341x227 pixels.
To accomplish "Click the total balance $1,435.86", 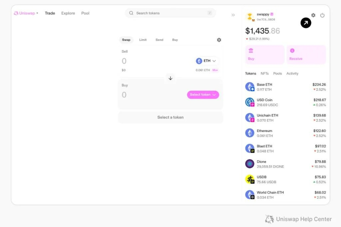I will click(x=263, y=31).
